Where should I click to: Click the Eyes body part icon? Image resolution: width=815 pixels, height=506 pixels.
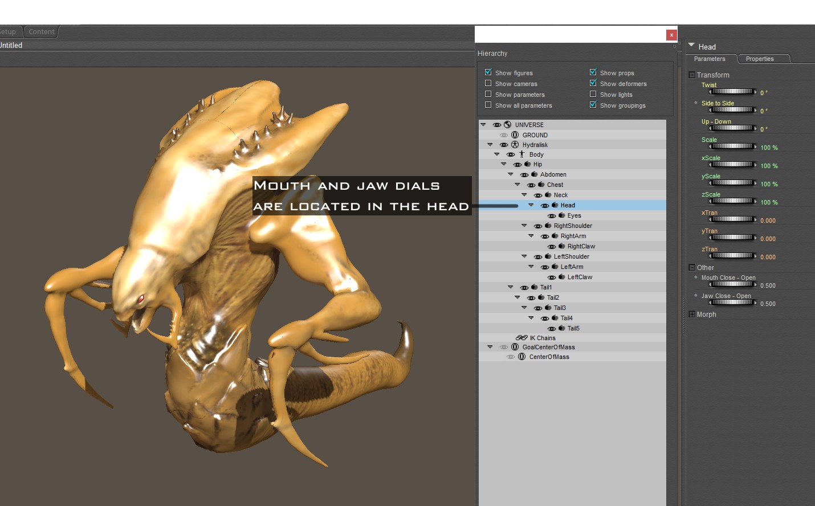pos(562,215)
